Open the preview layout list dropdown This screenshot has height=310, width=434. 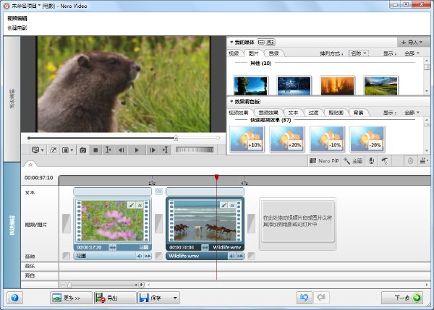[67, 150]
